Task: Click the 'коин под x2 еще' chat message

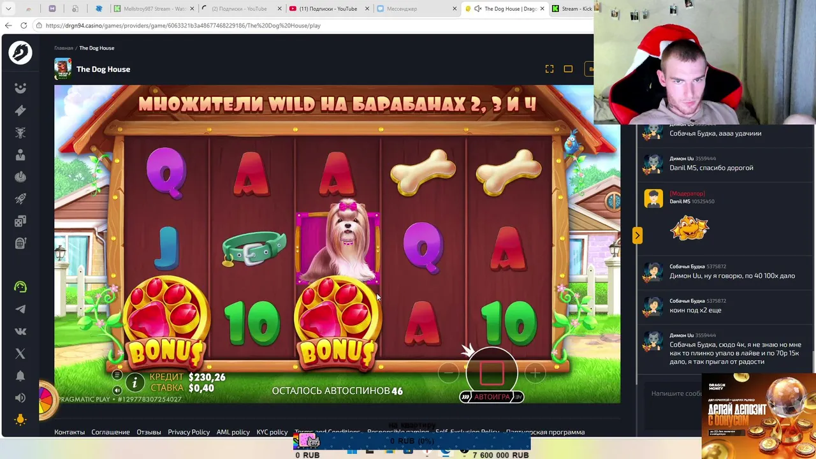Action: [x=696, y=310]
